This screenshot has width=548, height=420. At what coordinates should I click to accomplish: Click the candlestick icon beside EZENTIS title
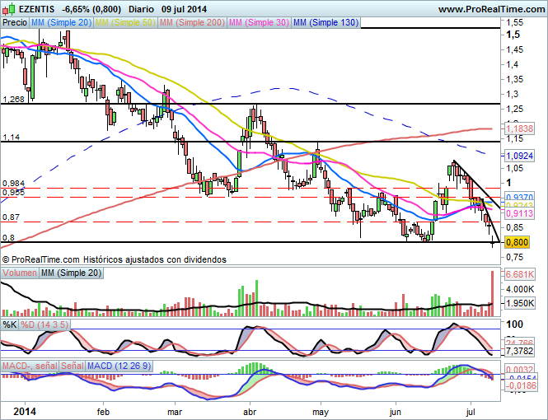pyautogui.click(x=9, y=9)
